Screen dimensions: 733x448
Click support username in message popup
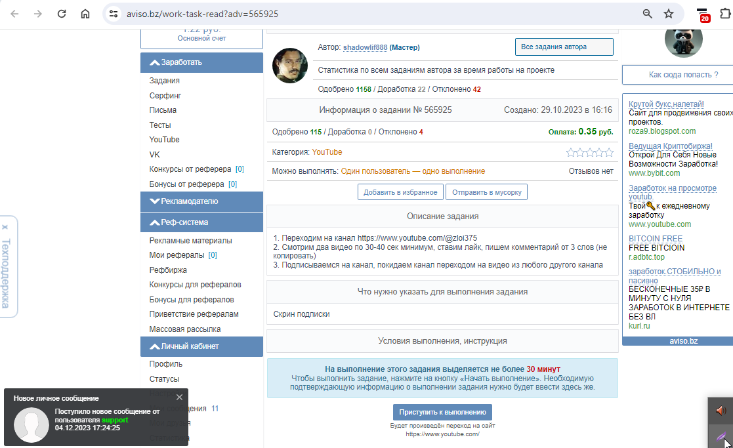tap(115, 420)
